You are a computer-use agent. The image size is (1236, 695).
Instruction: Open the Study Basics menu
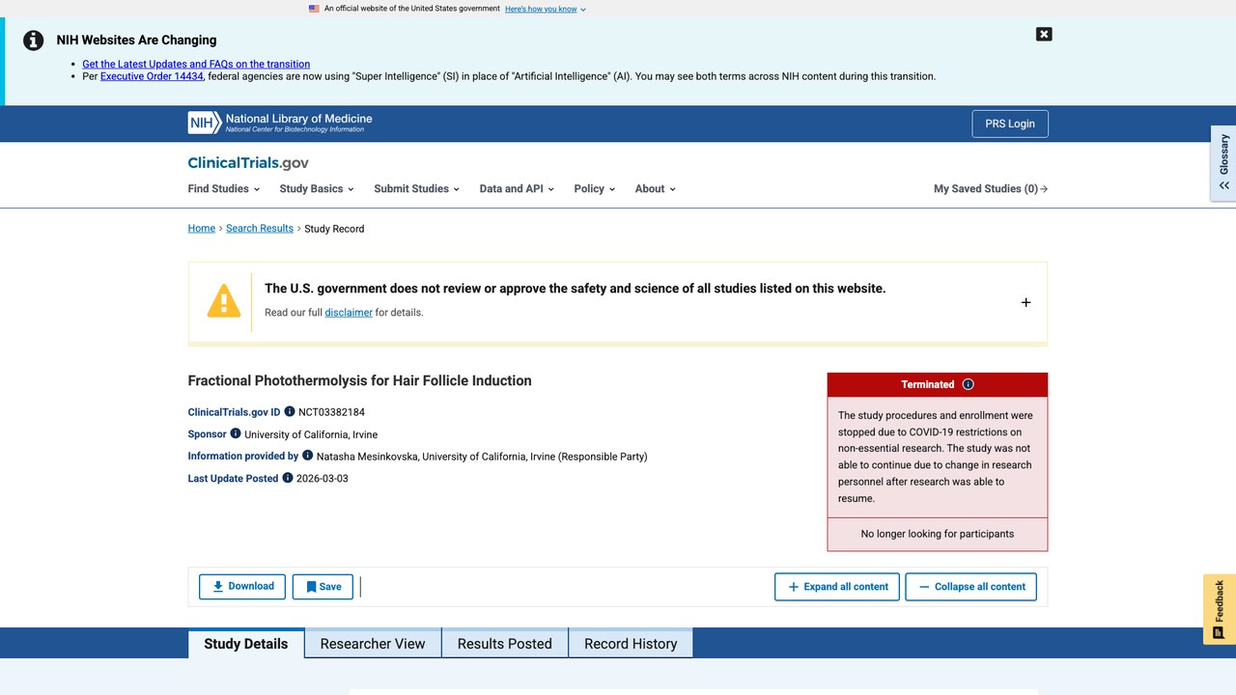tap(317, 188)
